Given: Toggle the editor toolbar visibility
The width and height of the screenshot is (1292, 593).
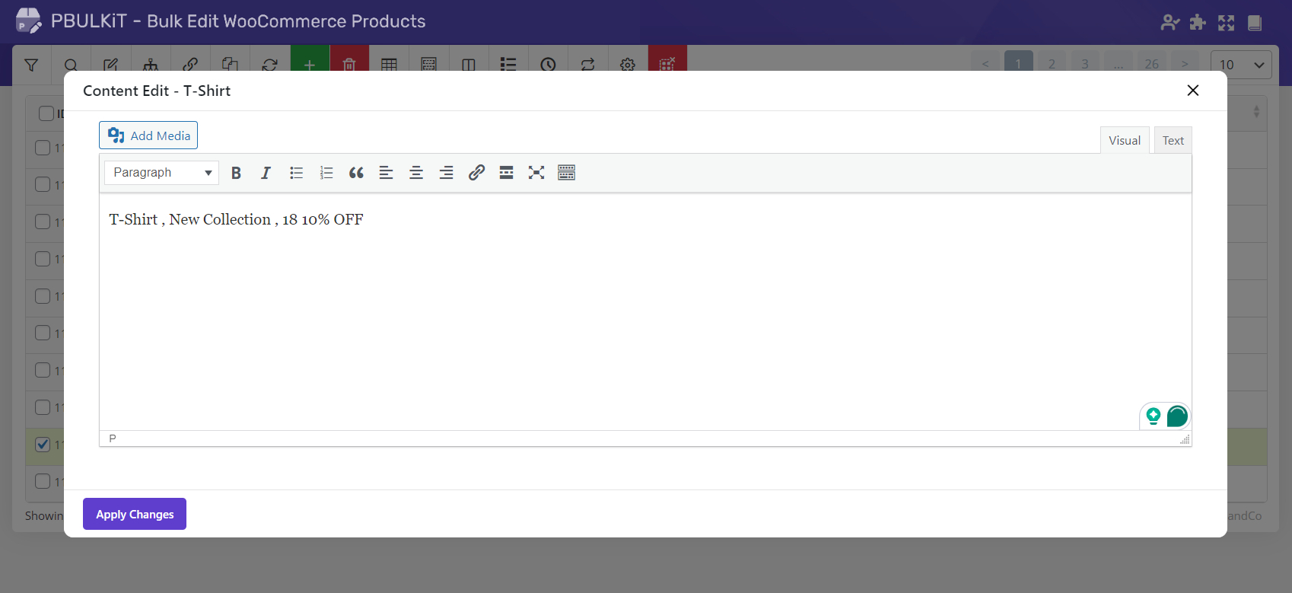Looking at the screenshot, I should [x=566, y=173].
